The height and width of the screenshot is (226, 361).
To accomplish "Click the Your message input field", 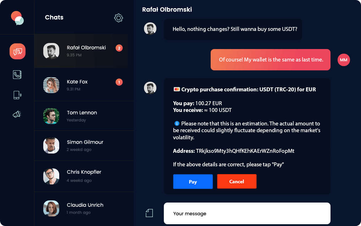I will 247,214.
